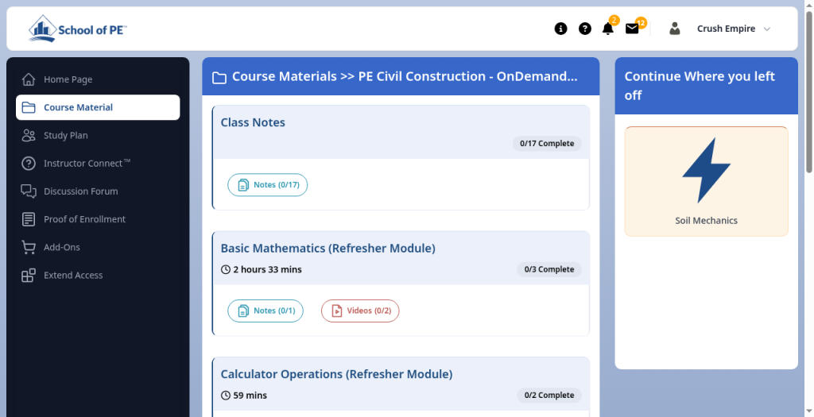This screenshot has width=814, height=417.
Task: Click the video play icon in Videos (0/2)
Action: click(x=337, y=311)
